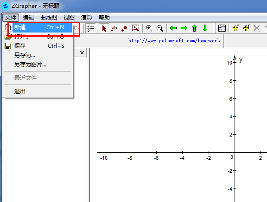The height and width of the screenshot is (202, 267).
Task: Open the 演算 (Calculate) menu
Action: tap(87, 17)
